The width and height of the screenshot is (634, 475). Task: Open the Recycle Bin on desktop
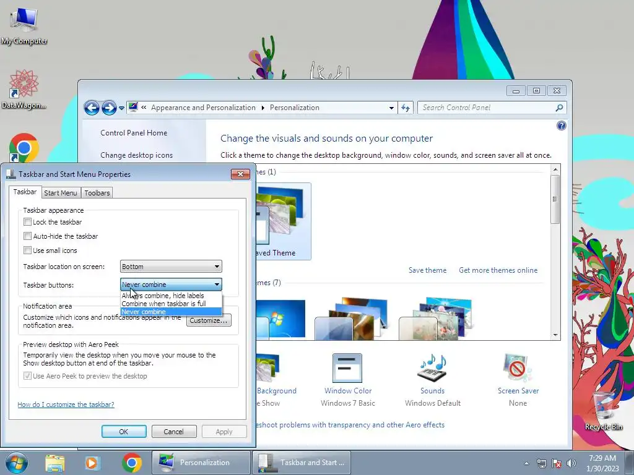pyautogui.click(x=604, y=412)
